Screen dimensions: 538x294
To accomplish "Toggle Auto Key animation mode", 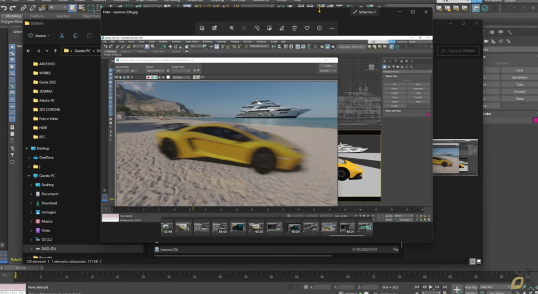I will (x=471, y=287).
